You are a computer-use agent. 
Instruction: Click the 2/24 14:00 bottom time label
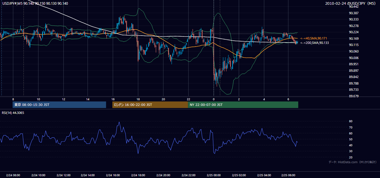tap(88, 175)
